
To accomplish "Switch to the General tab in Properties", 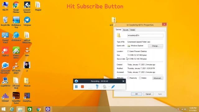I will (x=118, y=30).
